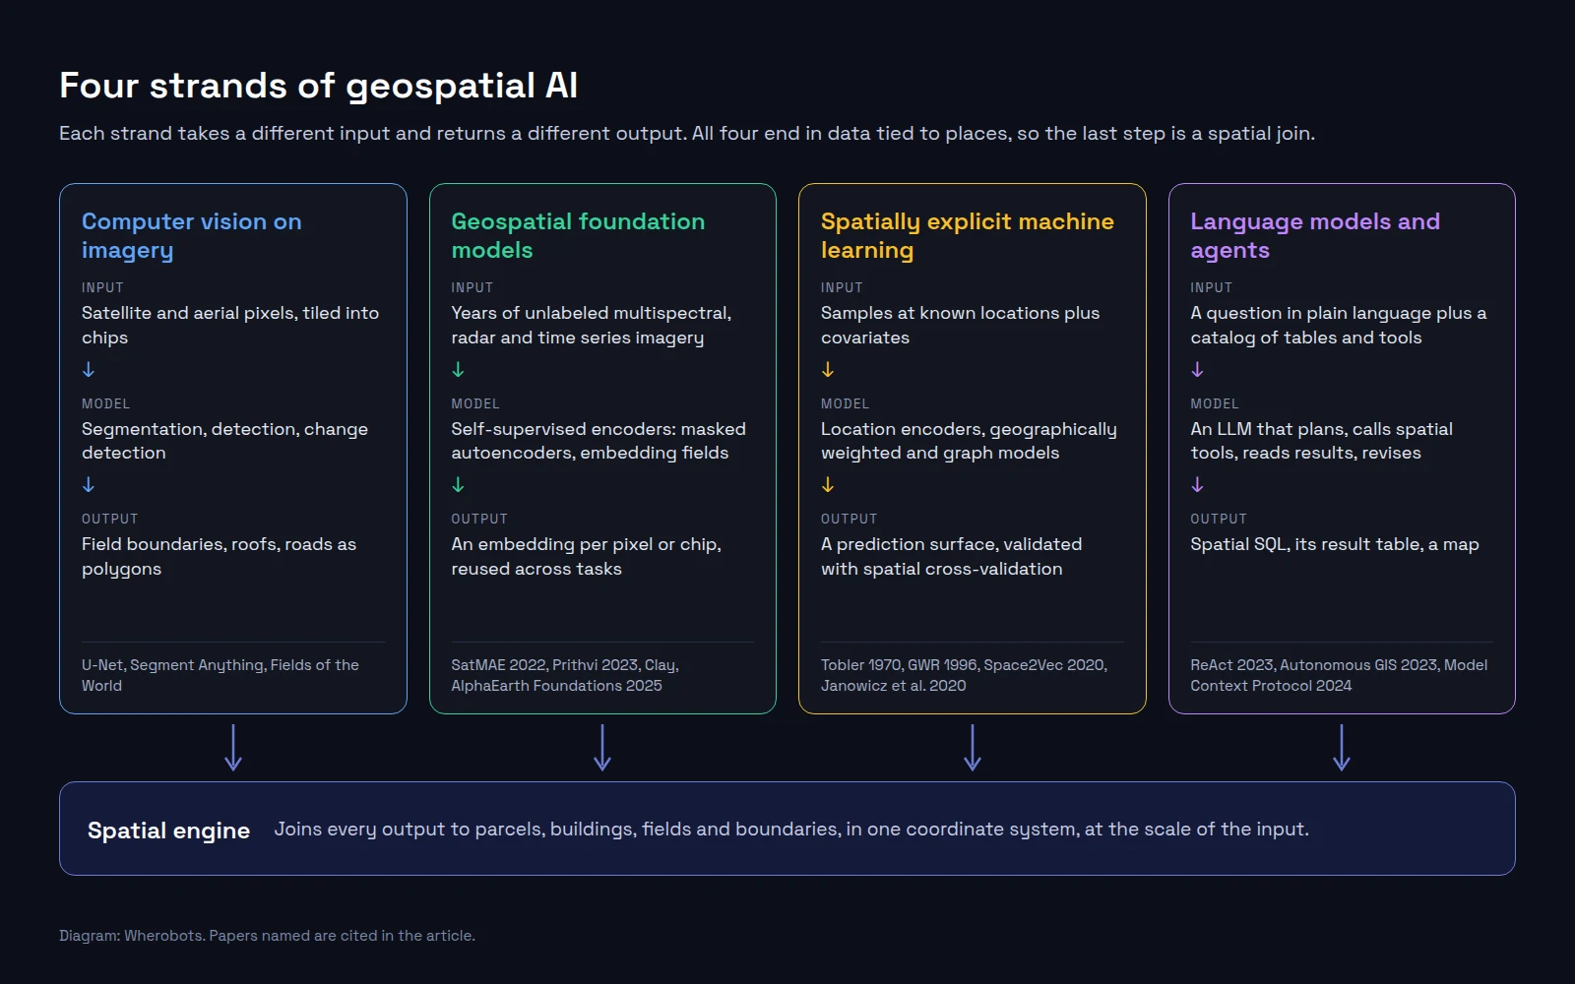Click citation "U-Net, Segment Anything, Fields of the World"
The height and width of the screenshot is (984, 1575).
(220, 675)
